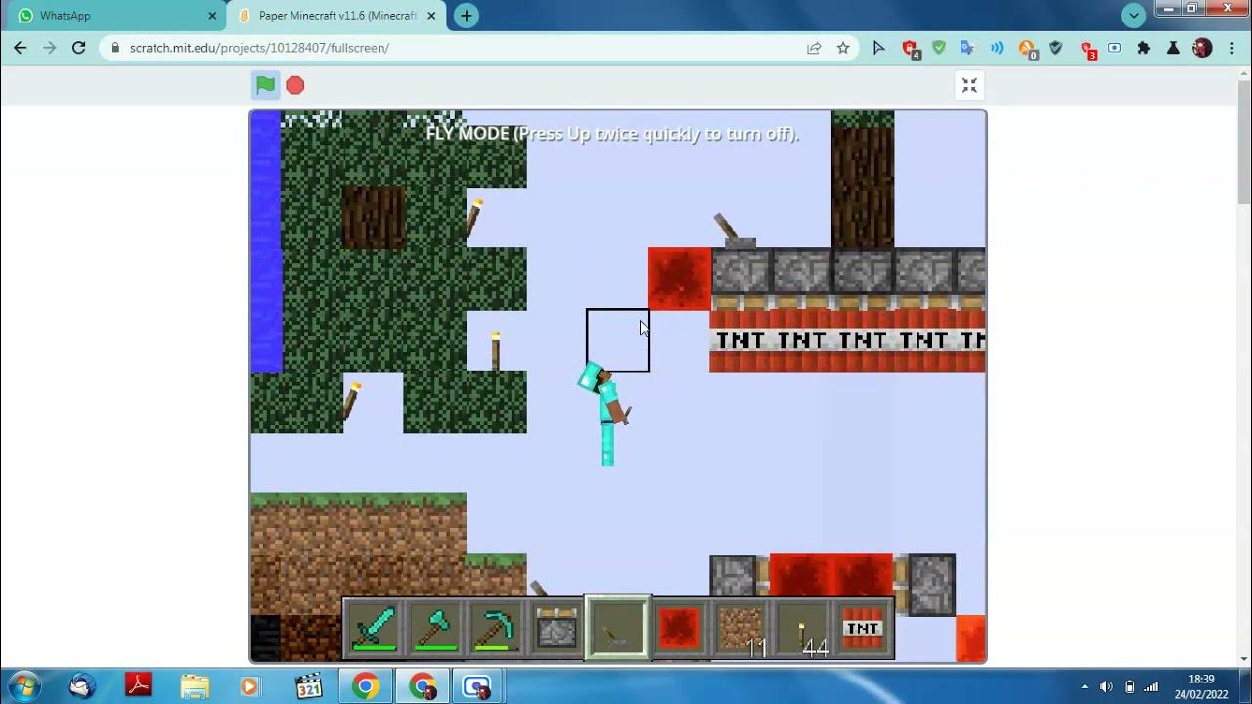Viewport: 1252px width, 704px height.
Task: Open the Chrome profile avatar
Action: click(1202, 48)
